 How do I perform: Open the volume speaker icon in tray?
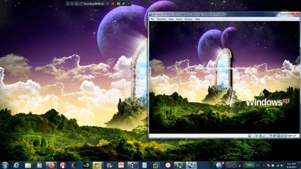click(282, 165)
